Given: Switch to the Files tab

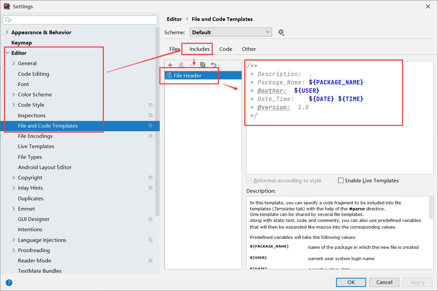Looking at the screenshot, I should 174,49.
